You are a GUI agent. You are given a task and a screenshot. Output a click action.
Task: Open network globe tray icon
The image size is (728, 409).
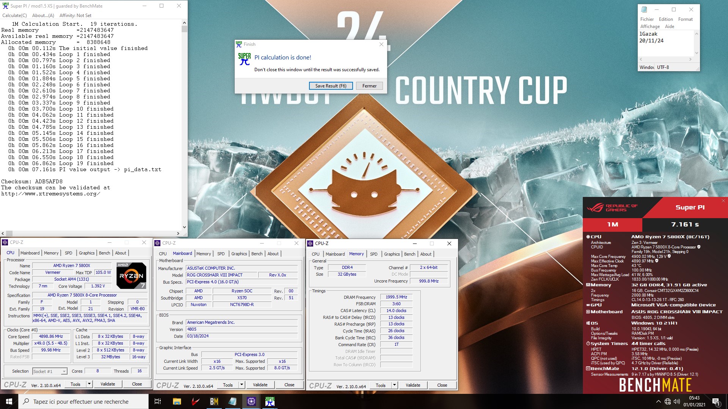668,401
